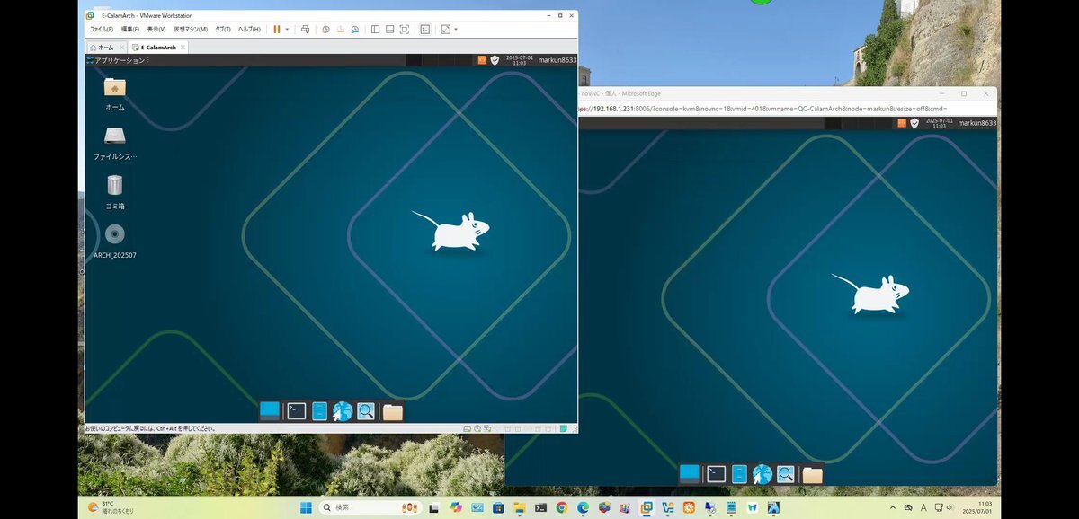This screenshot has width=1079, height=519.
Task: Open application finder in noVNC dock
Action: tap(786, 473)
